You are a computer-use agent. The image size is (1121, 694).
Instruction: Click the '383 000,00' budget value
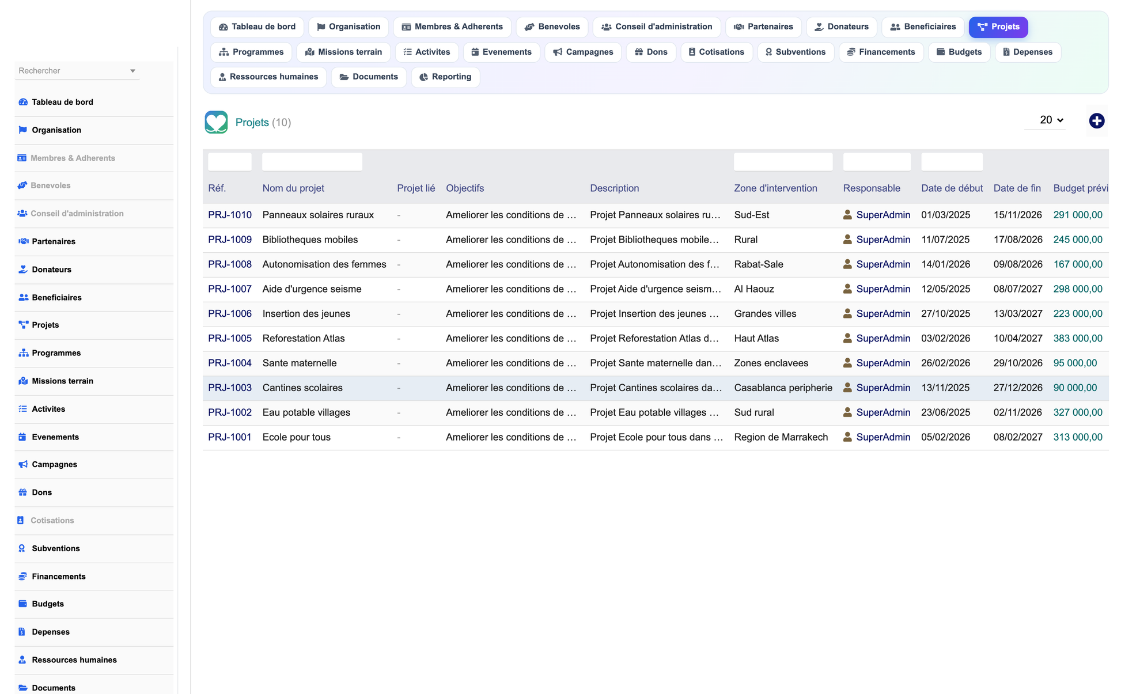pos(1078,339)
